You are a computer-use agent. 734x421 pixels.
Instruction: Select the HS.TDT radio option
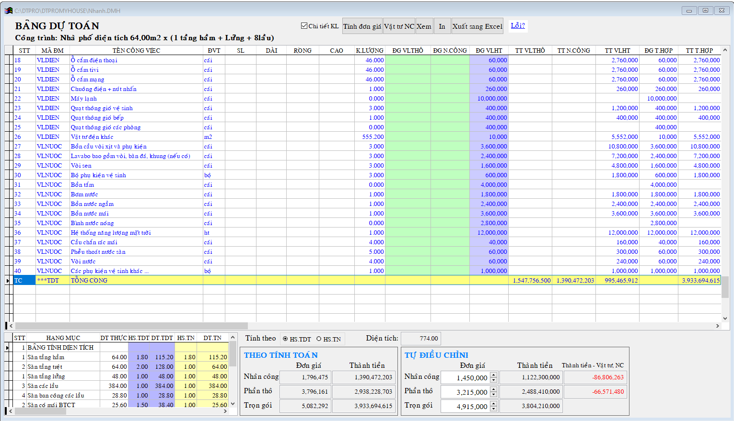click(285, 339)
